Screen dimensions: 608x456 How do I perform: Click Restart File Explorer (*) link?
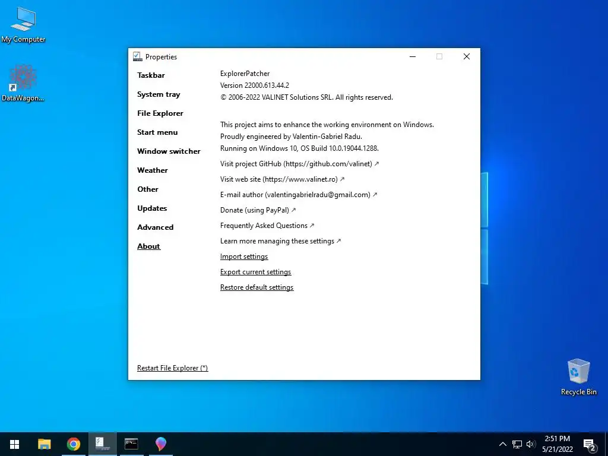173,368
